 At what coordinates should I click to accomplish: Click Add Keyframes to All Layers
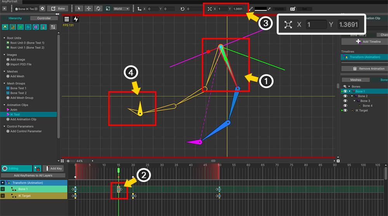[x=33, y=175]
